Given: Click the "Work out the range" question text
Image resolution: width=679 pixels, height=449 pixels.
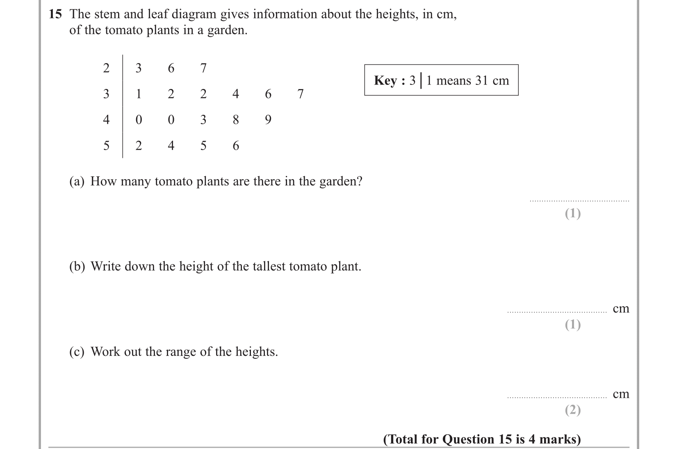Looking at the screenshot, I should (184, 352).
